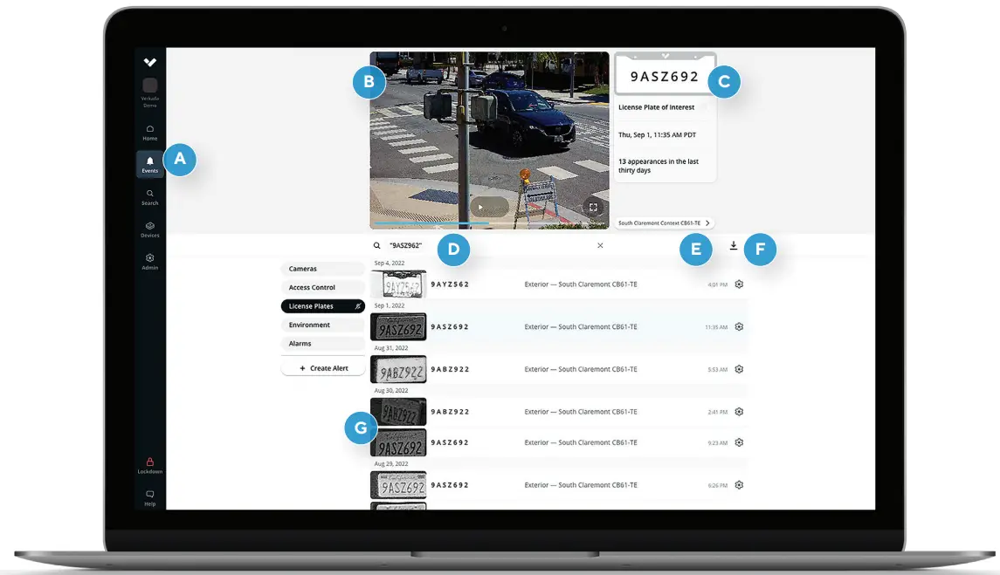Open the Admin section
Viewport: 1000px width, 575px height.
(x=149, y=260)
